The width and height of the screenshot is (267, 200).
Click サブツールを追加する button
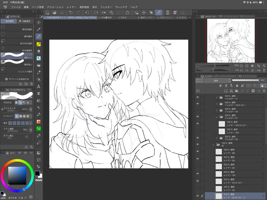[x=17, y=79]
